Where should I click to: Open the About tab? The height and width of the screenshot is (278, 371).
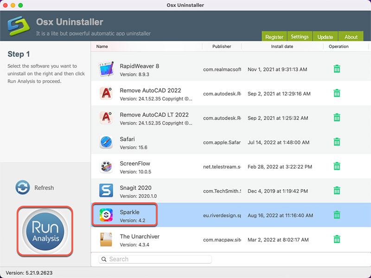(x=351, y=37)
